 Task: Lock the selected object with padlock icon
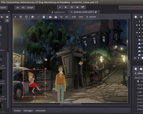(x=50, y=17)
